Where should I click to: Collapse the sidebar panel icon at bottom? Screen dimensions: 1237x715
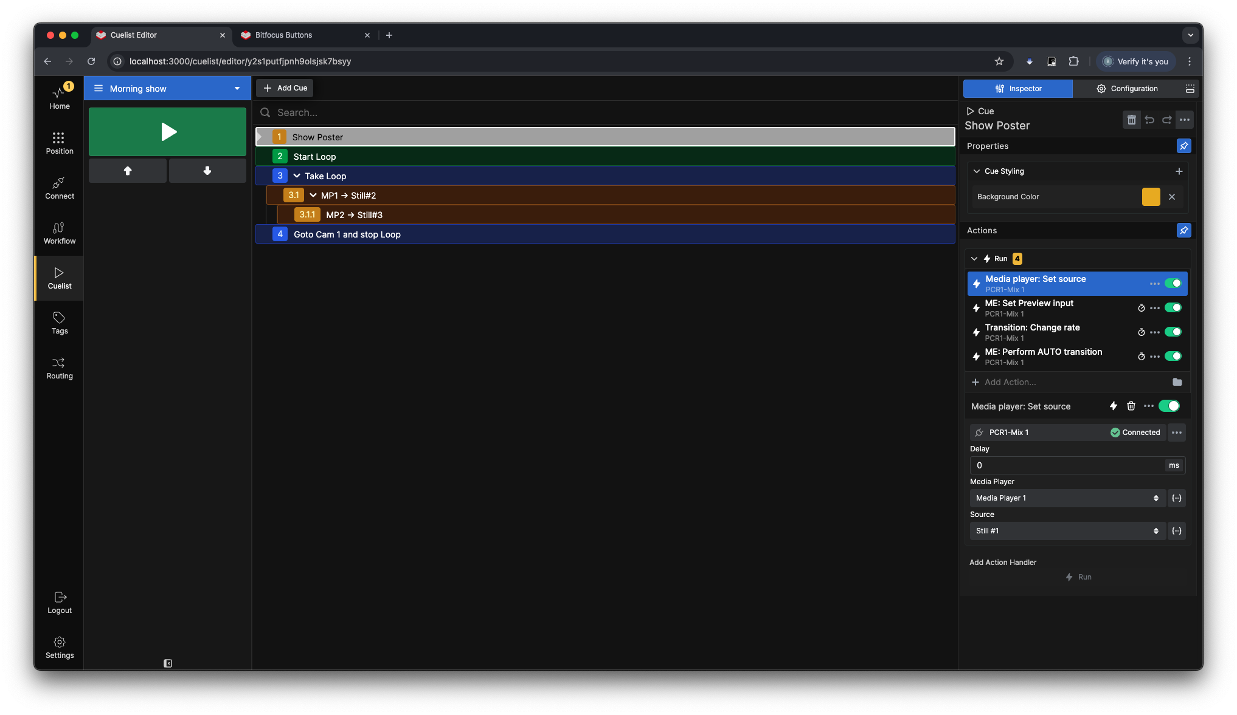(168, 663)
